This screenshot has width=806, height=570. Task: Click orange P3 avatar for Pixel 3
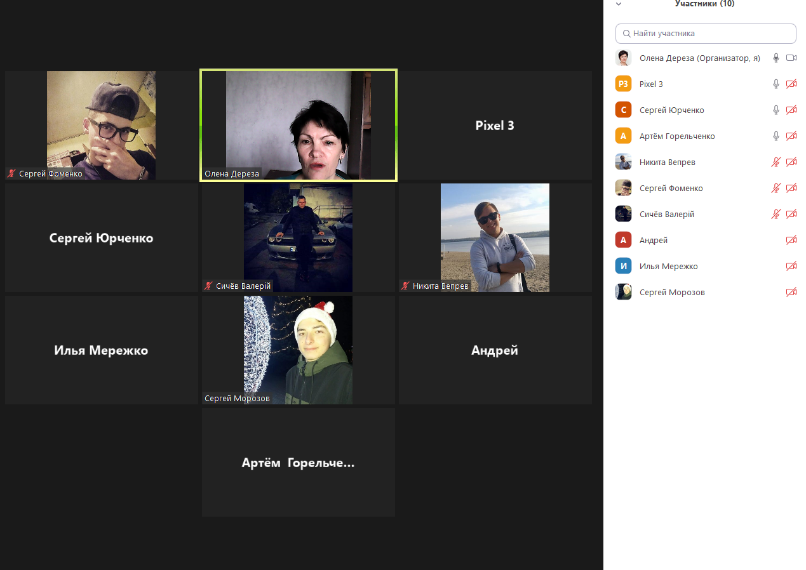624,84
